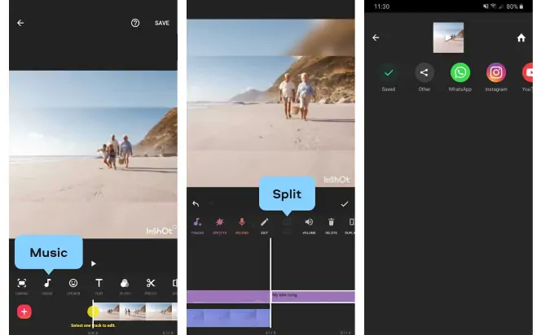Click the yellow marker on the timeline

tap(93, 311)
